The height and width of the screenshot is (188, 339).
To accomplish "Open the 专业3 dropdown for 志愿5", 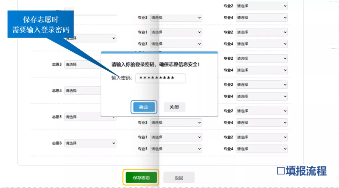I will (x=176, y=122).
